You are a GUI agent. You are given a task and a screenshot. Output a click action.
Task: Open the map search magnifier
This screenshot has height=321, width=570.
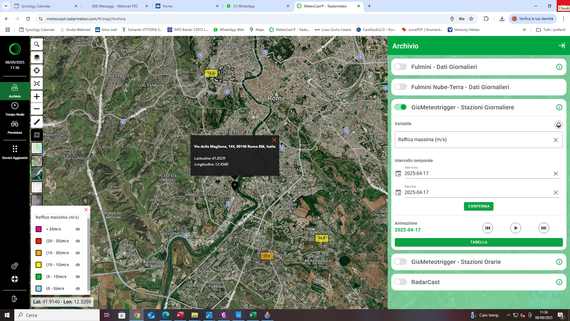(37, 44)
